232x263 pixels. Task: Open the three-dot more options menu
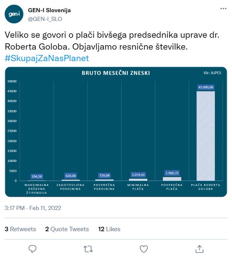[x=223, y=9]
